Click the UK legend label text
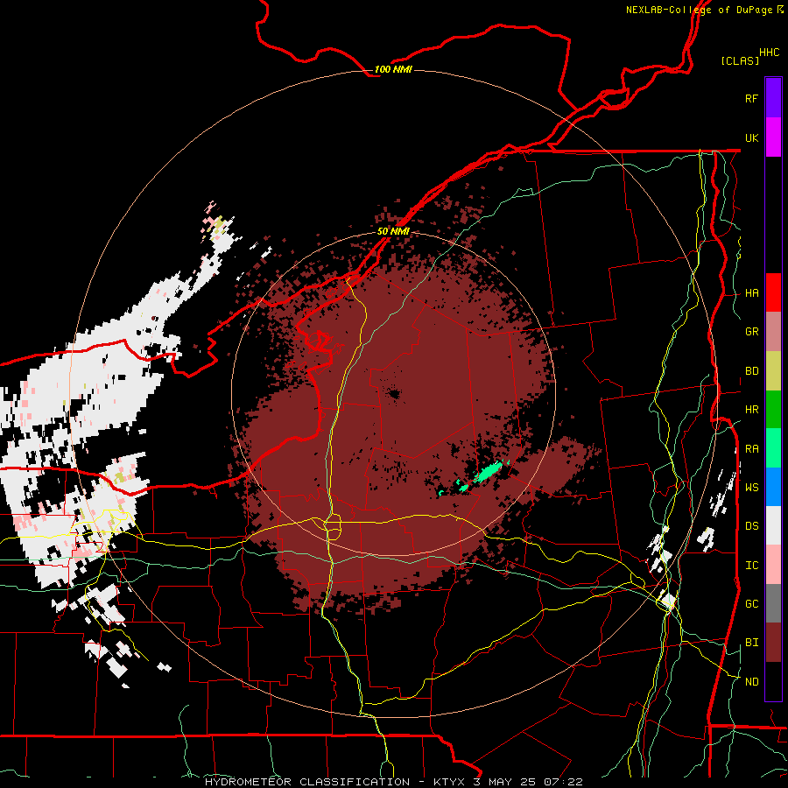This screenshot has width=788, height=788. 751,137
